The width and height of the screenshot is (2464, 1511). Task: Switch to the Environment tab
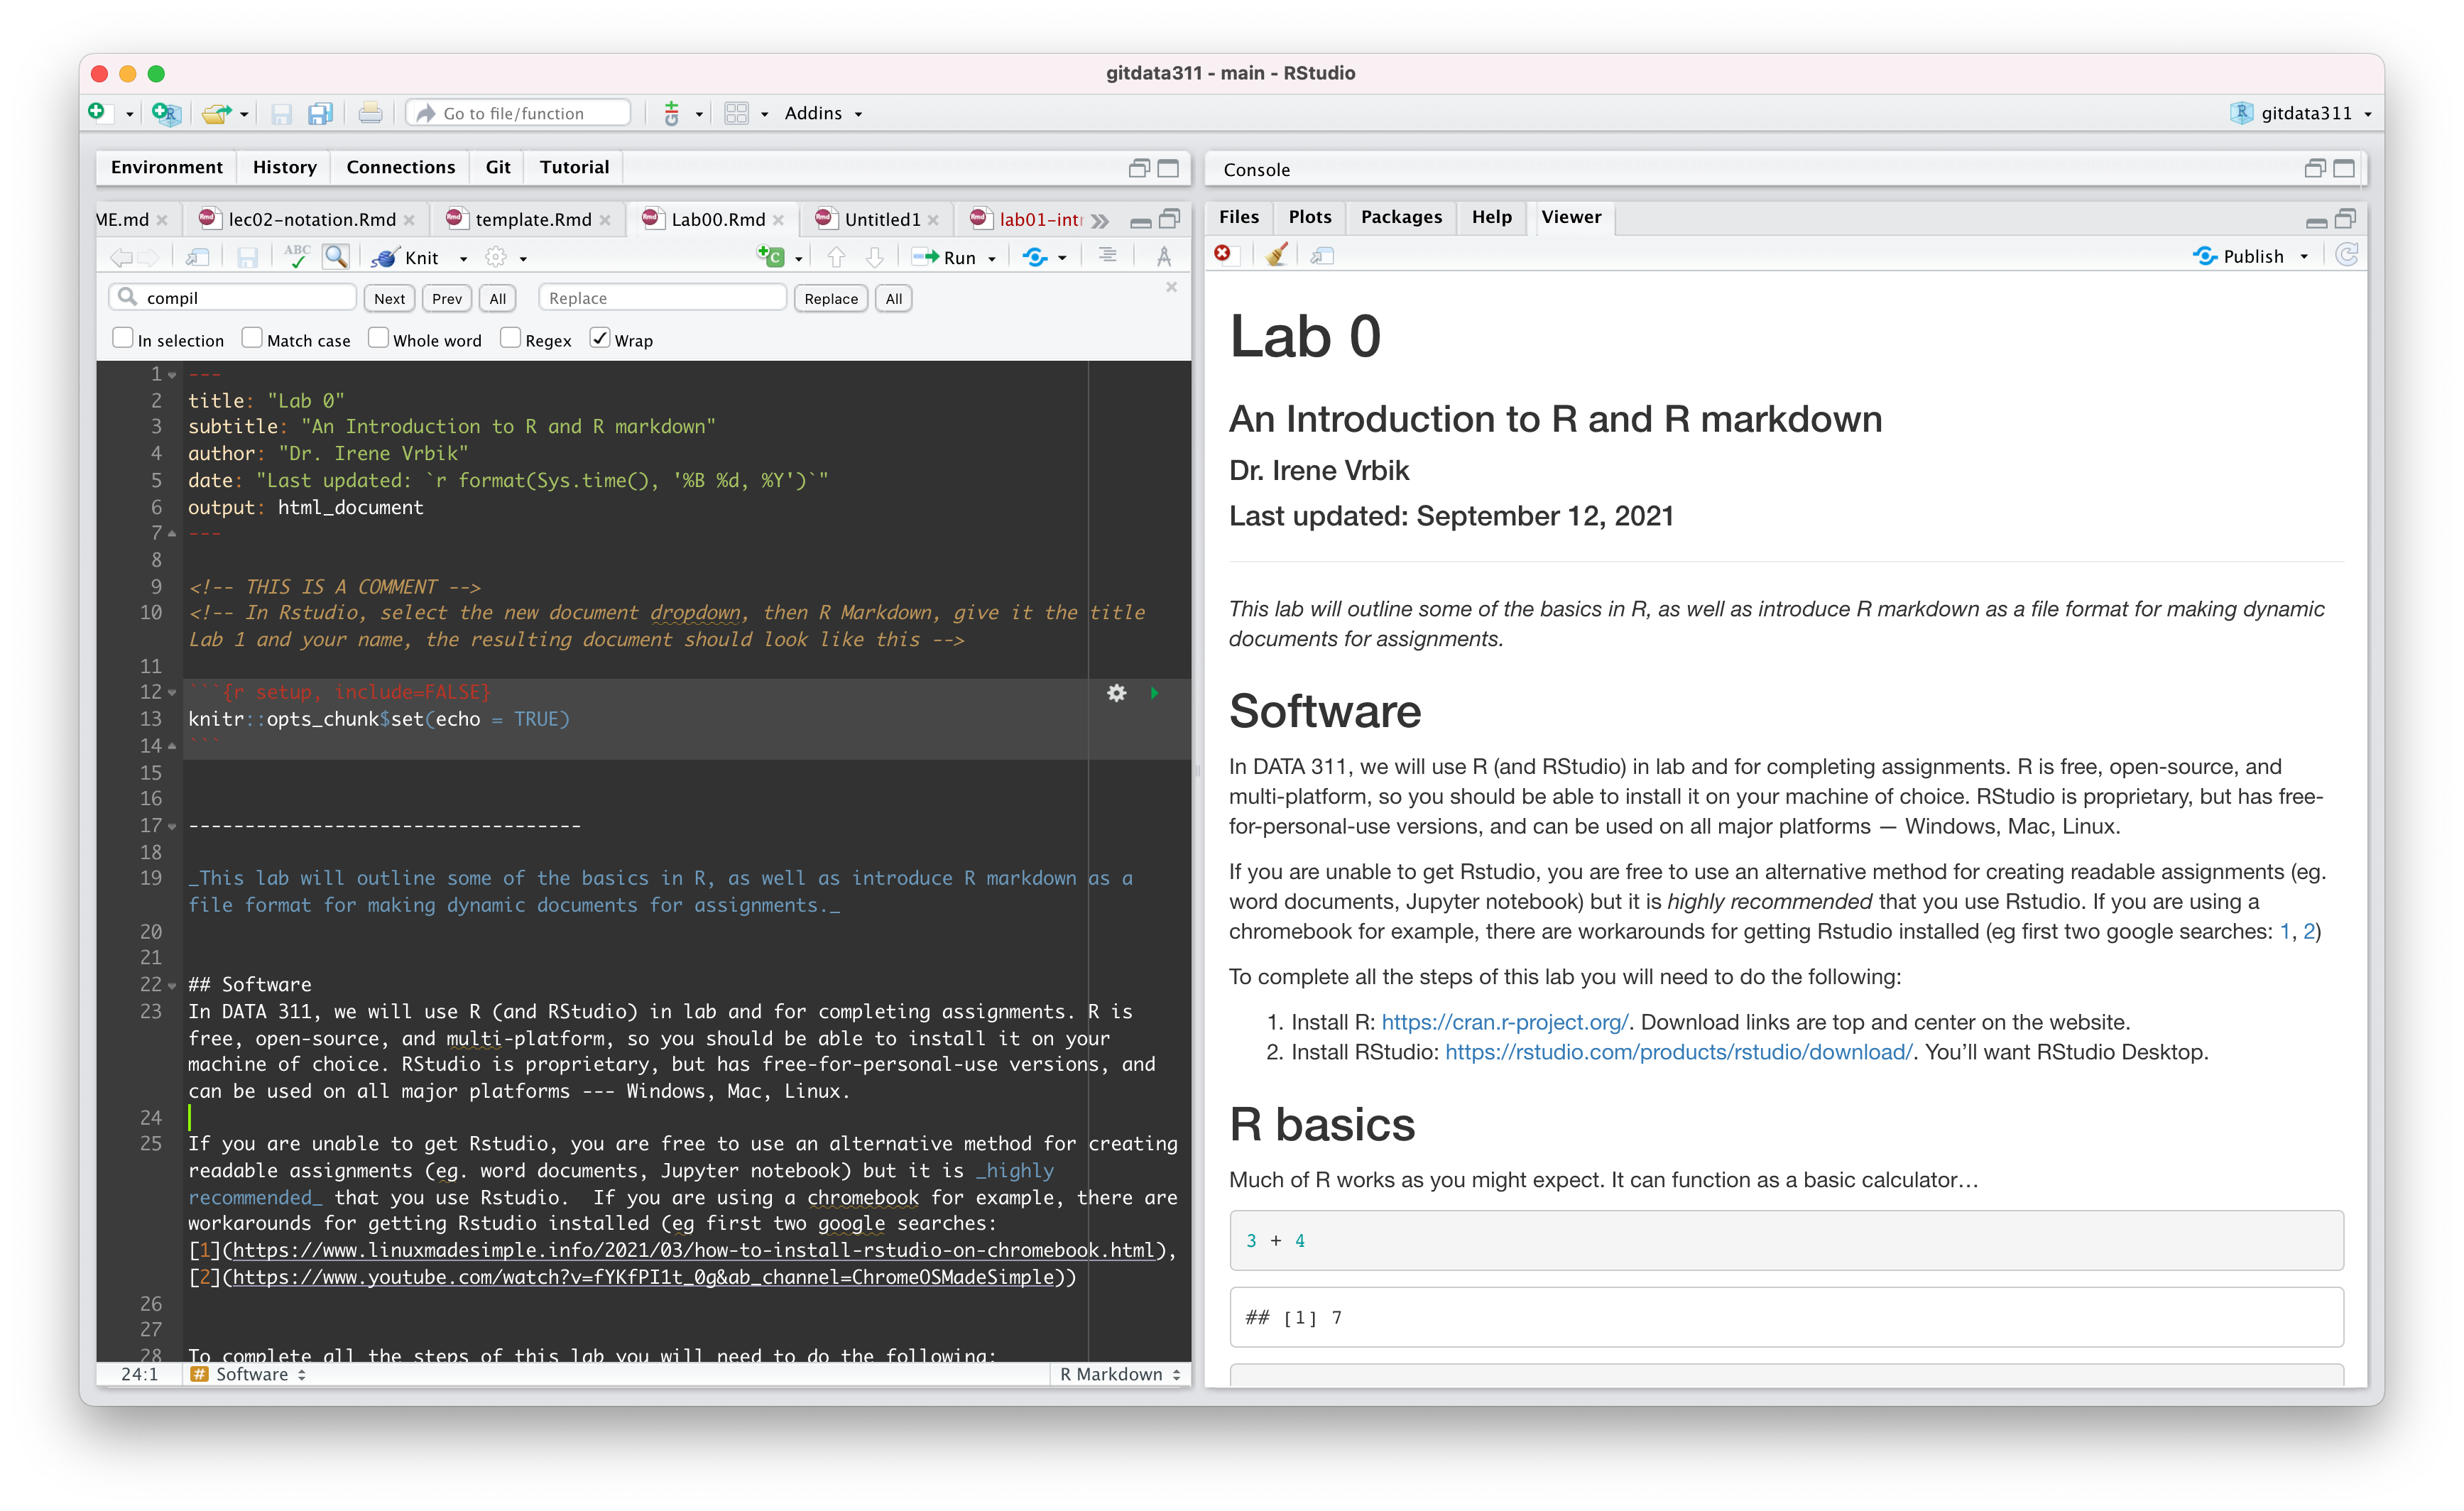(x=166, y=167)
